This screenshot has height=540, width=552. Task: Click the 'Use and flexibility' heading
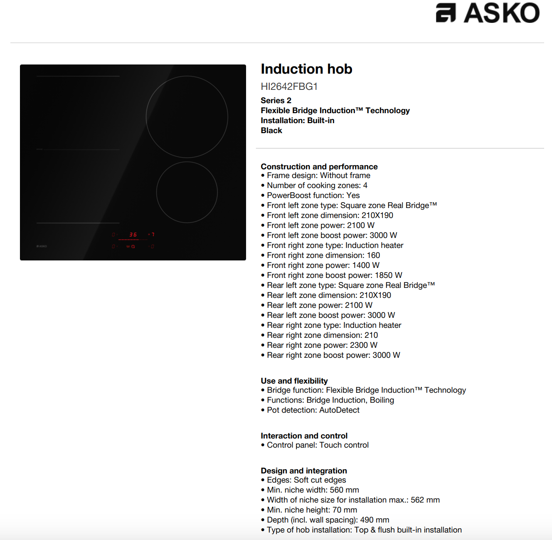(294, 381)
